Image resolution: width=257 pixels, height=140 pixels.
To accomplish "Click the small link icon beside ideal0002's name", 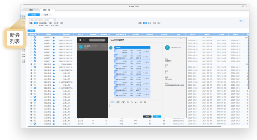I will [181, 47].
